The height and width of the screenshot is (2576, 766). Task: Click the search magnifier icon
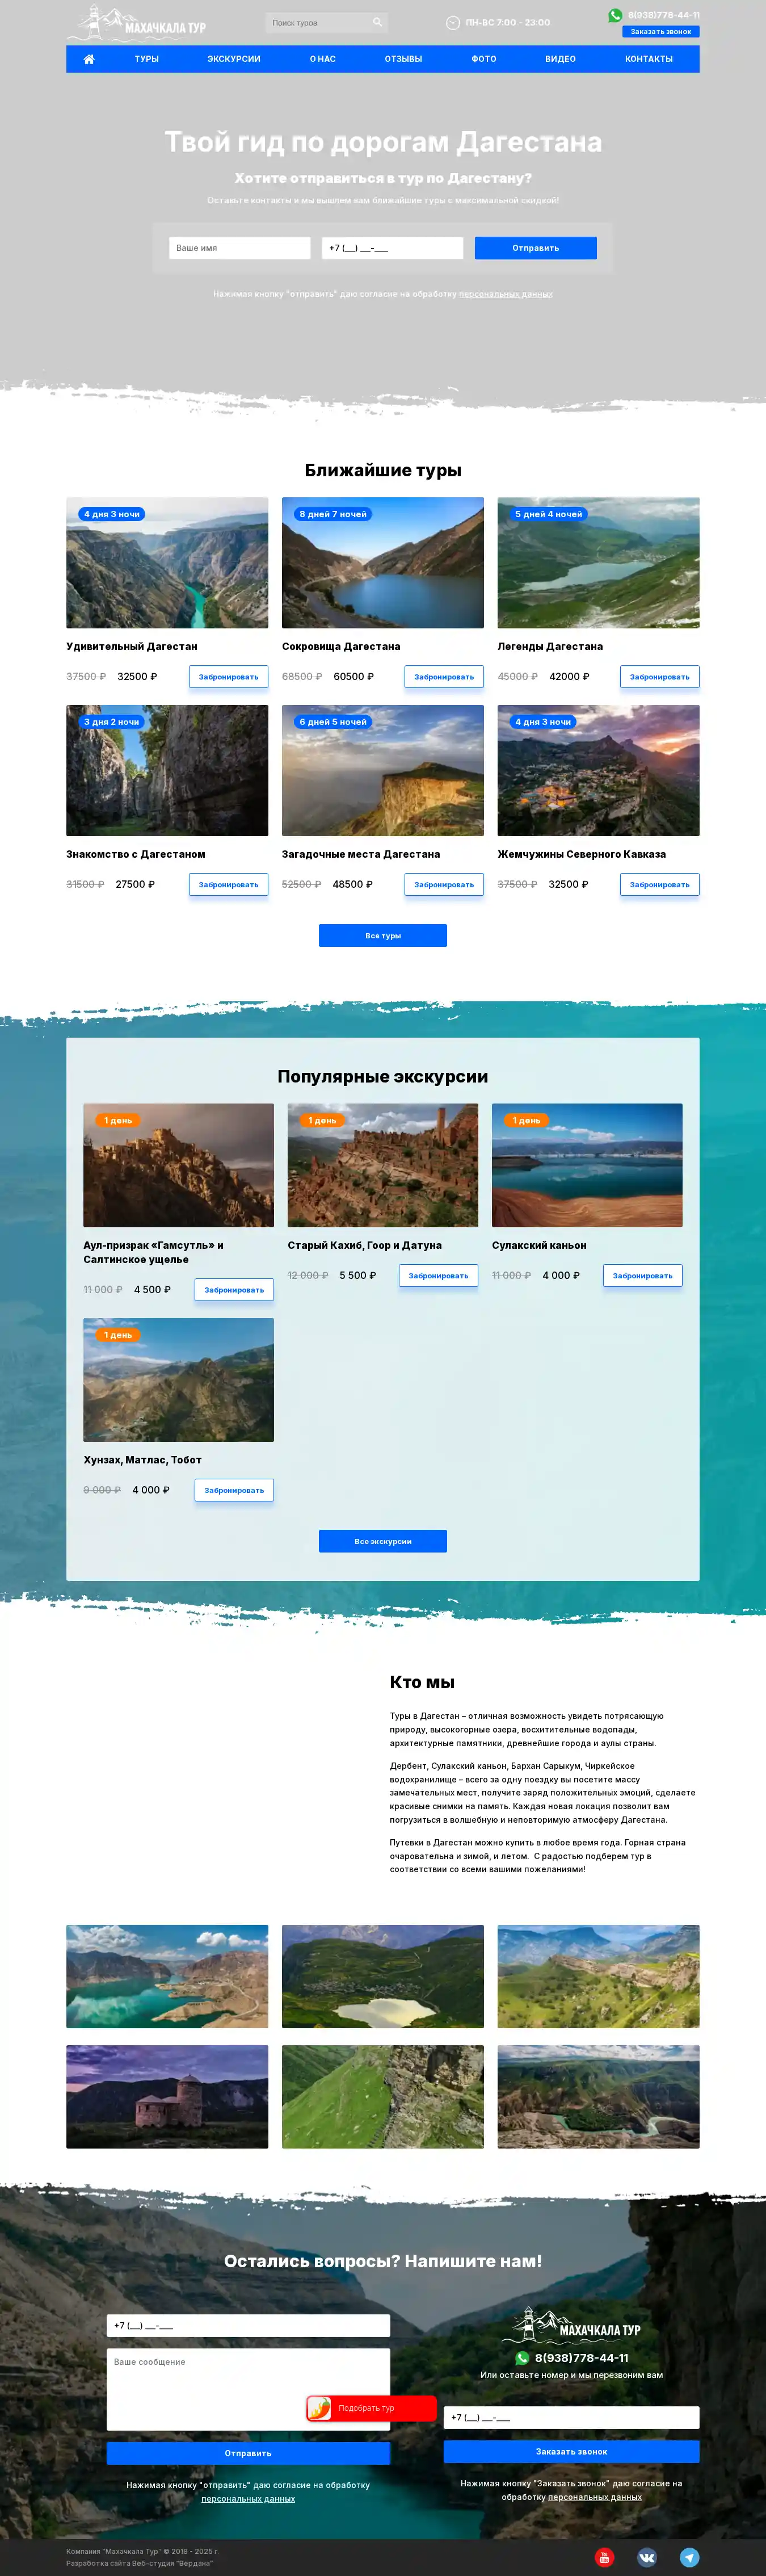[x=377, y=22]
